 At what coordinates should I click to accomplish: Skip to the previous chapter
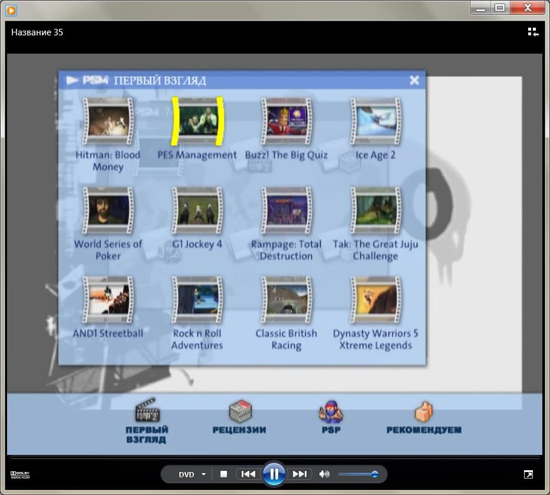pos(248,474)
